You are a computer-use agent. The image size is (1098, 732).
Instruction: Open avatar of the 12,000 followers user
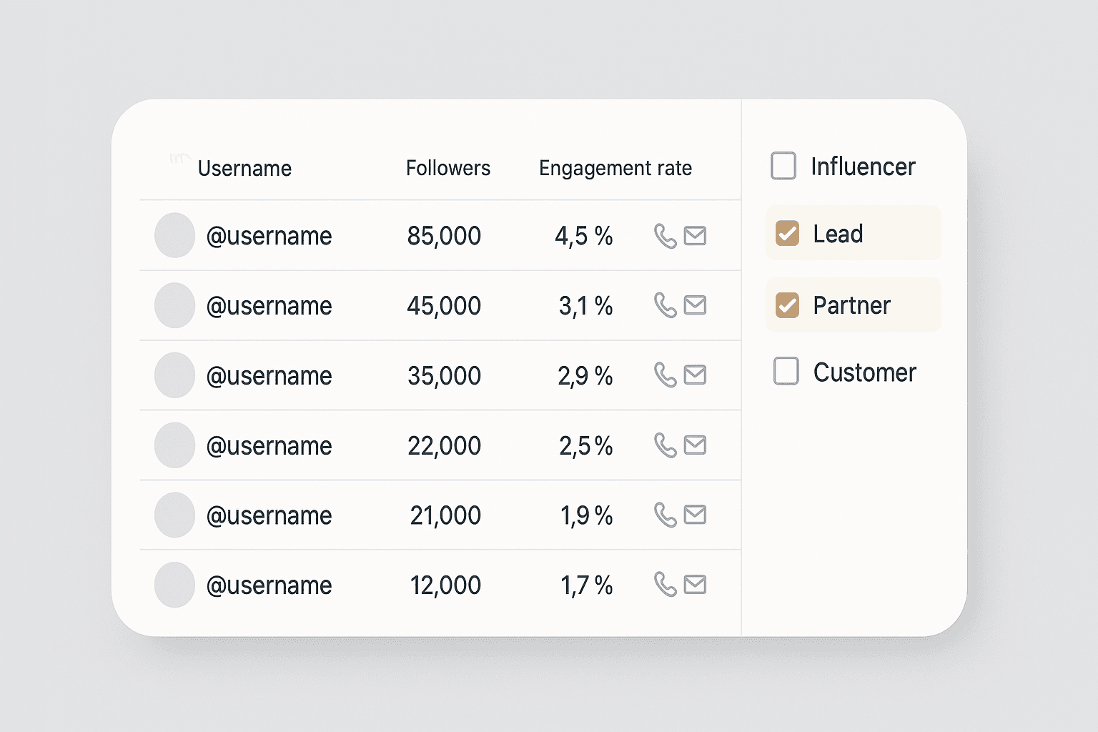click(174, 585)
